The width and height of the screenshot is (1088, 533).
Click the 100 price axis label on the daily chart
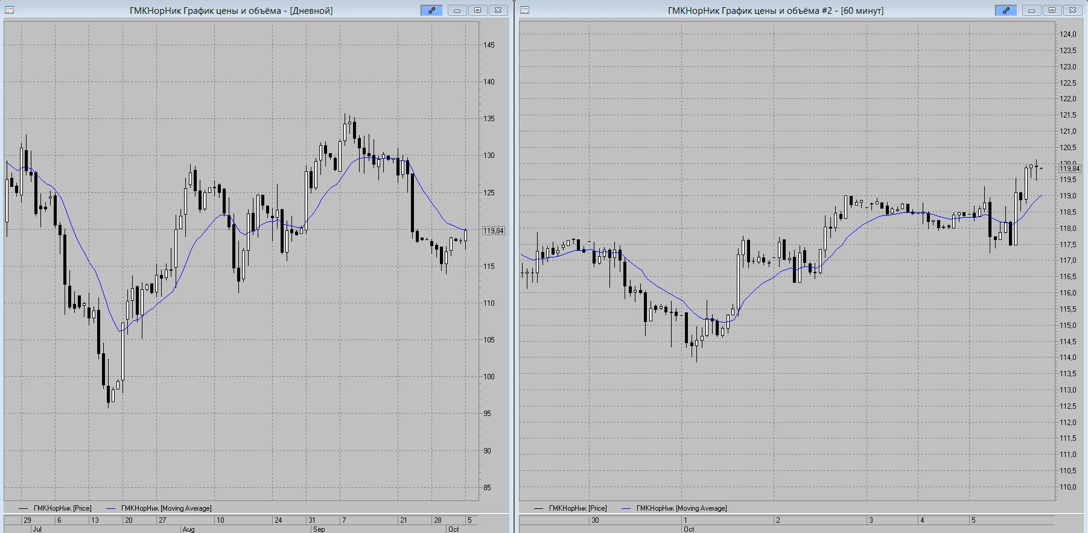pyautogui.click(x=489, y=377)
